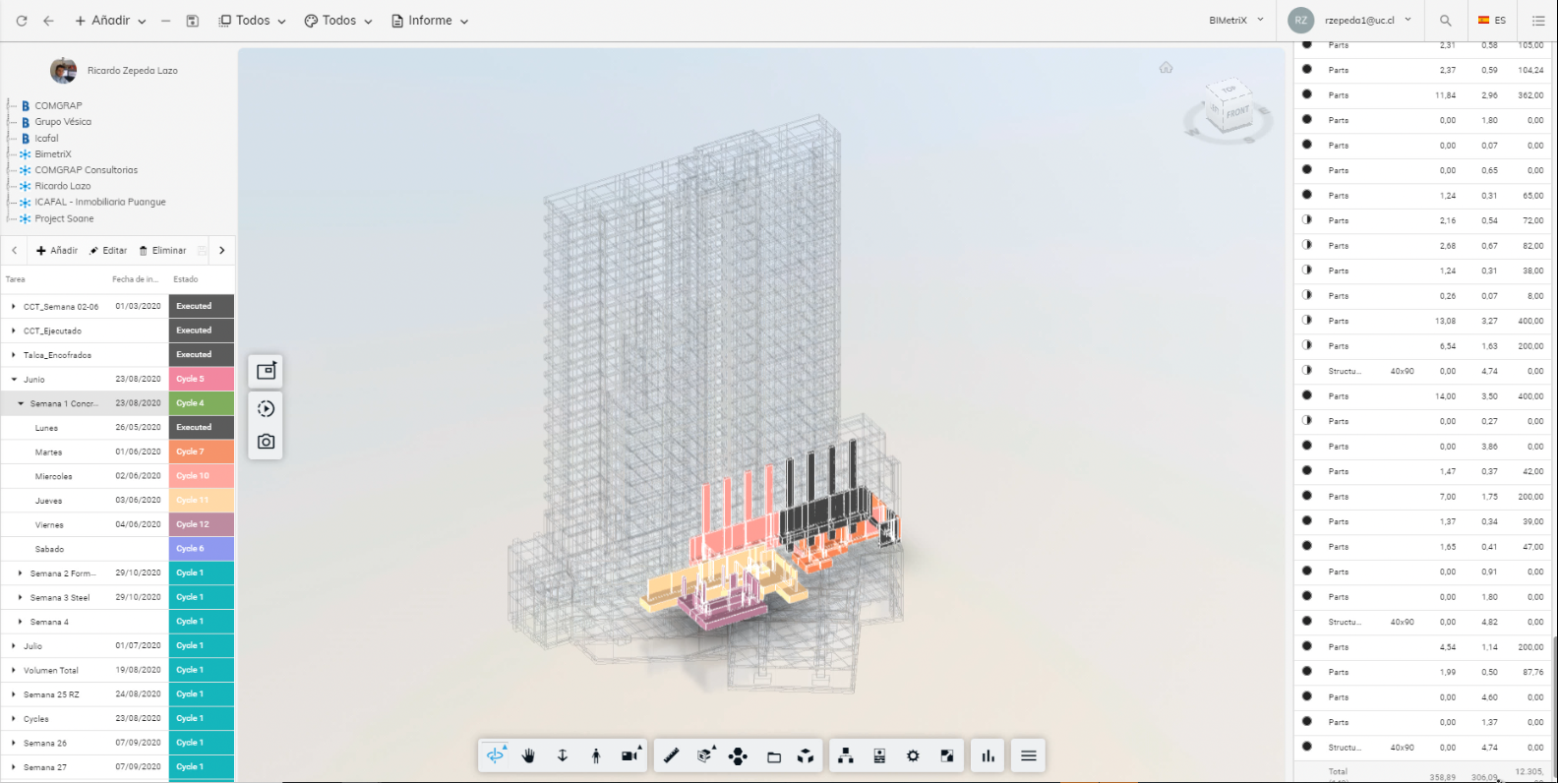Image resolution: width=1558 pixels, height=783 pixels.
Task: Click the FRONT face of the view cube
Action: tap(1236, 112)
